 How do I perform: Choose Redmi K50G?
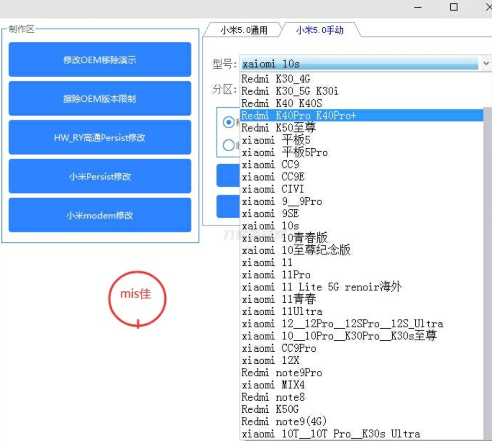(362, 410)
